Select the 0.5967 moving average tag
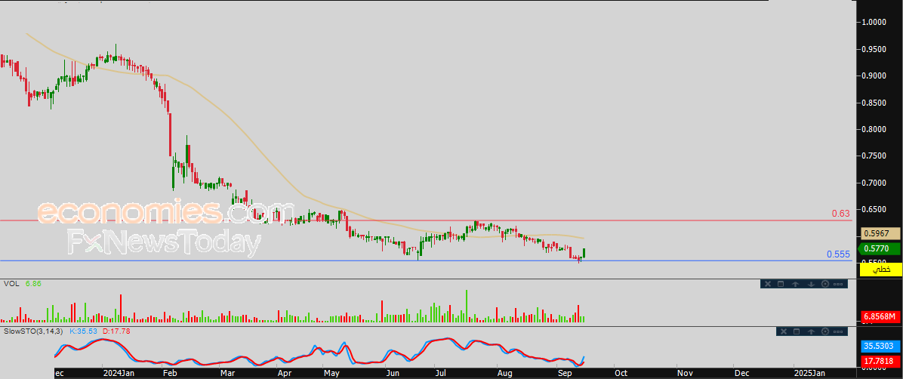 [x=880, y=233]
